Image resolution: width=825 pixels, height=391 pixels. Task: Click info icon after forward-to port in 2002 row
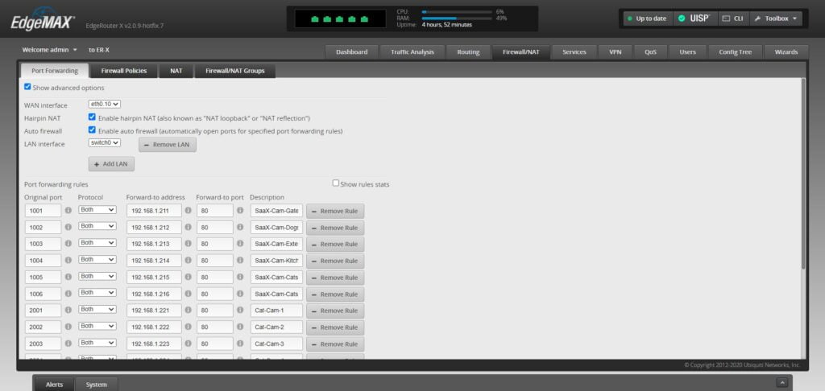coord(240,327)
